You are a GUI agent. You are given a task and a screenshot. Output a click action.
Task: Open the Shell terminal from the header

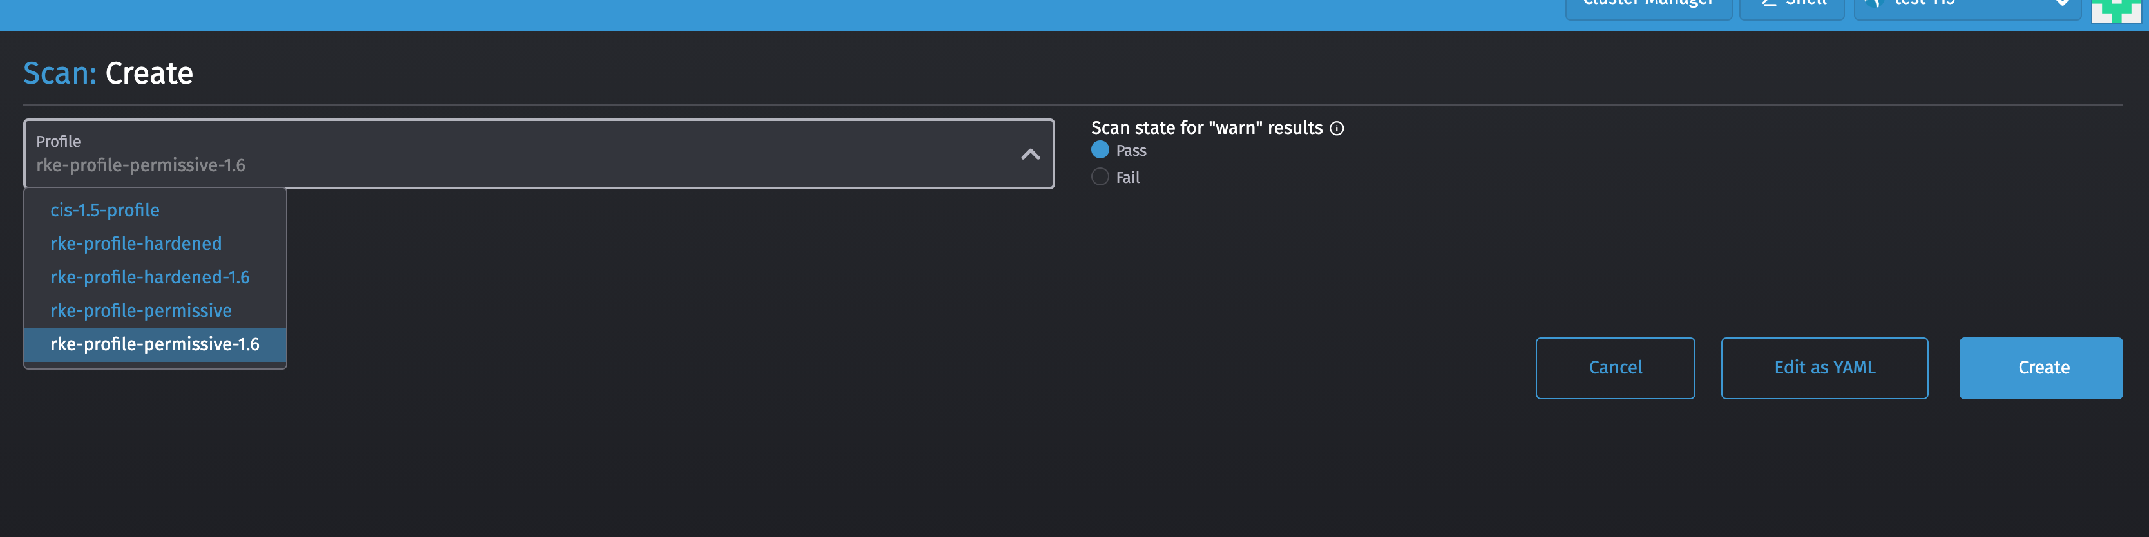tap(1791, 4)
